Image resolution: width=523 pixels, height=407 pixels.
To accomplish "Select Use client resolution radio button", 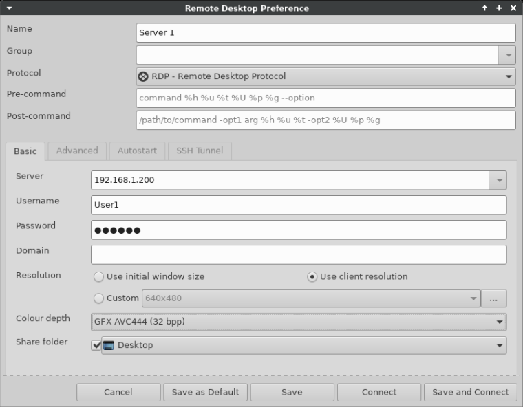I will tap(312, 276).
